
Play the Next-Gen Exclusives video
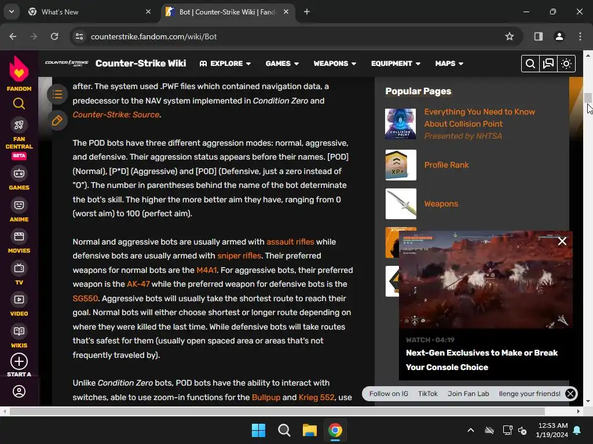coord(486,280)
